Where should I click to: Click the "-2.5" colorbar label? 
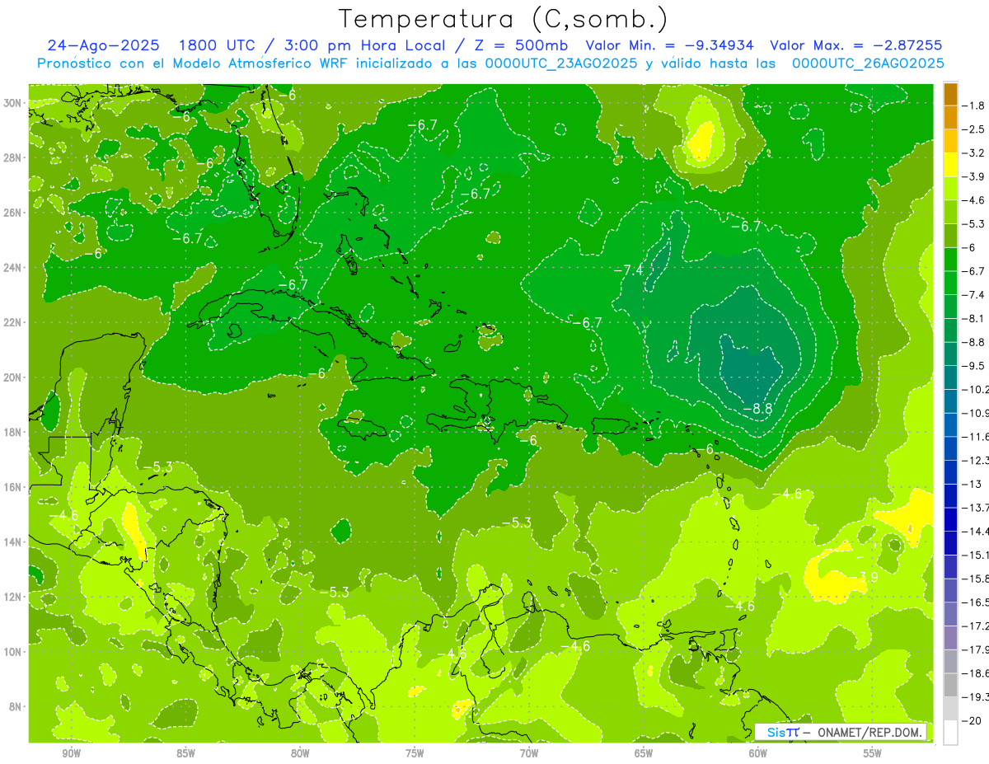point(974,129)
